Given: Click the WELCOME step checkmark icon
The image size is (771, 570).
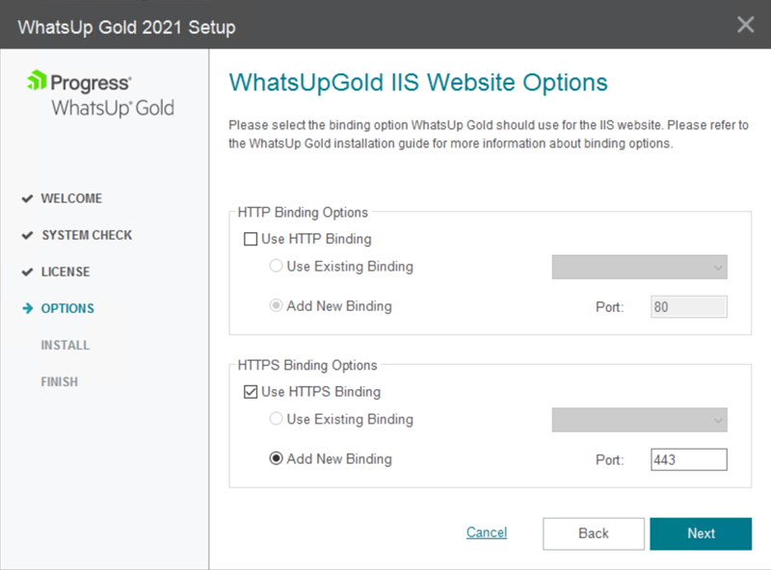Looking at the screenshot, I should (28, 198).
